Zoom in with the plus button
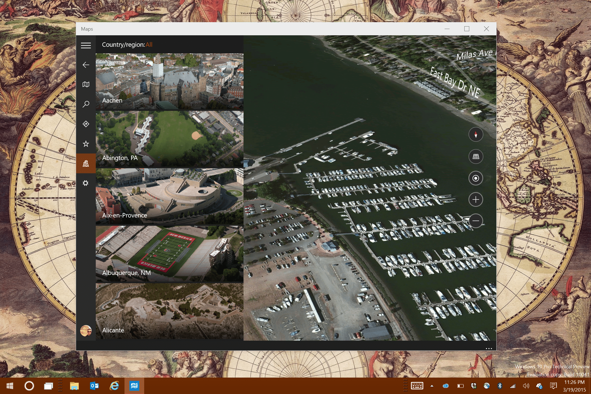The image size is (591, 394). [476, 199]
